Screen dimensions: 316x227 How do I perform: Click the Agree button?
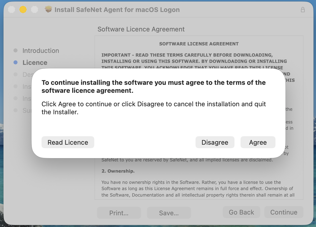point(258,142)
